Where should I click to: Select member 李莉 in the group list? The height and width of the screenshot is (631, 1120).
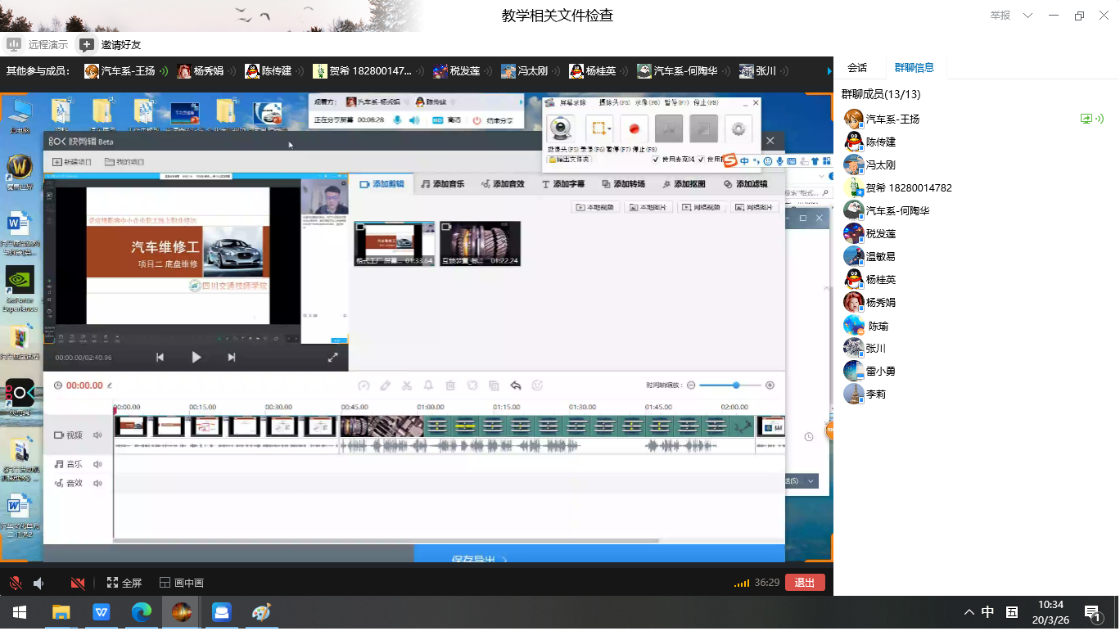point(875,394)
